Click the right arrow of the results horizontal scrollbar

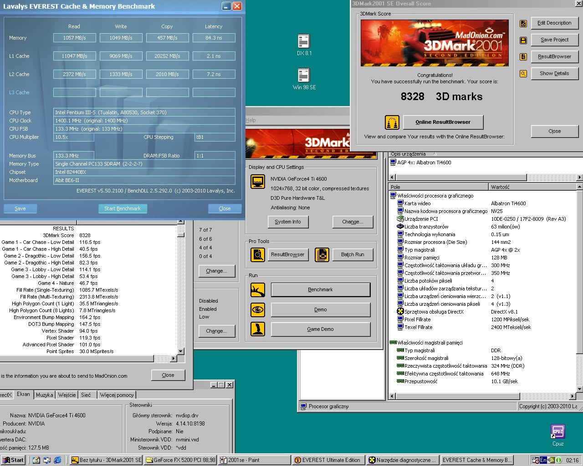(x=173, y=359)
